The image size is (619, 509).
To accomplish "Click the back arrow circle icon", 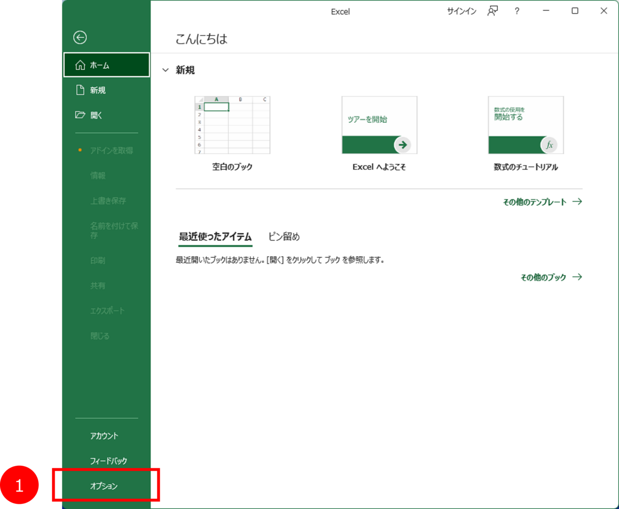I will coord(80,37).
